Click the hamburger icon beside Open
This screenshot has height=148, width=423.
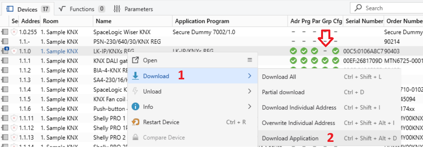250,60
